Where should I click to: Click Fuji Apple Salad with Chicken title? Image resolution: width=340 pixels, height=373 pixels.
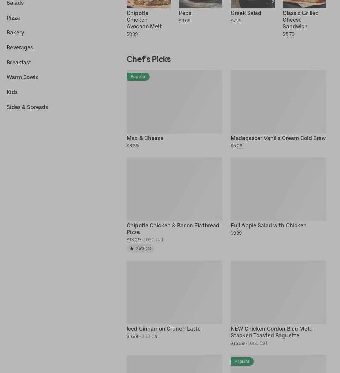(x=269, y=225)
